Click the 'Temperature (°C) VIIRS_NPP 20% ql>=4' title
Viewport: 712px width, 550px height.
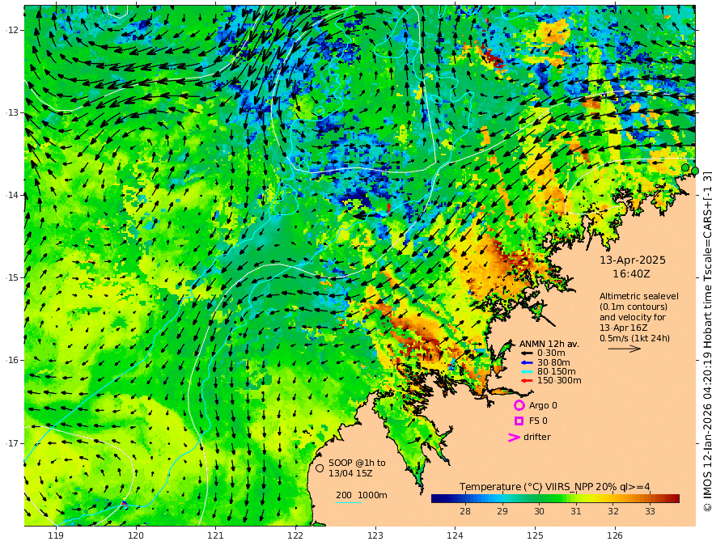tap(554, 487)
